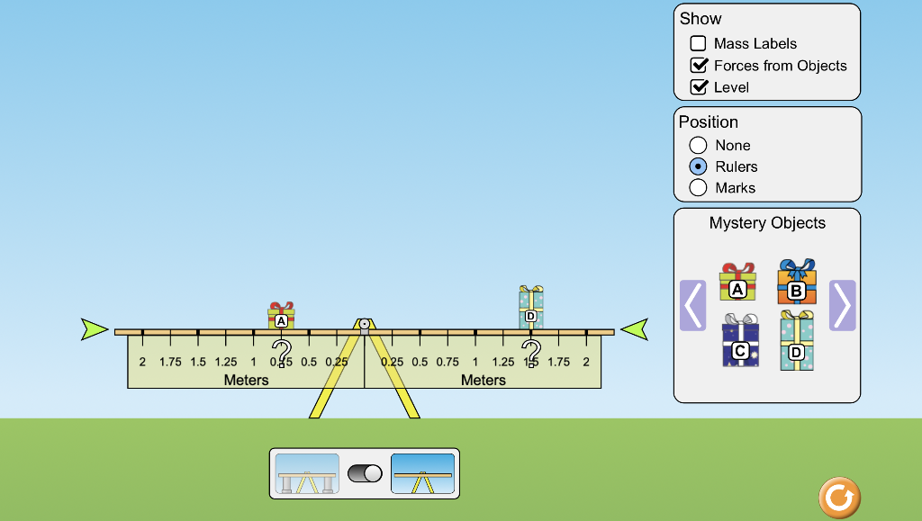Image resolution: width=922 pixels, height=521 pixels.
Task: Select Mystery Object B gift icon
Action: 796,283
